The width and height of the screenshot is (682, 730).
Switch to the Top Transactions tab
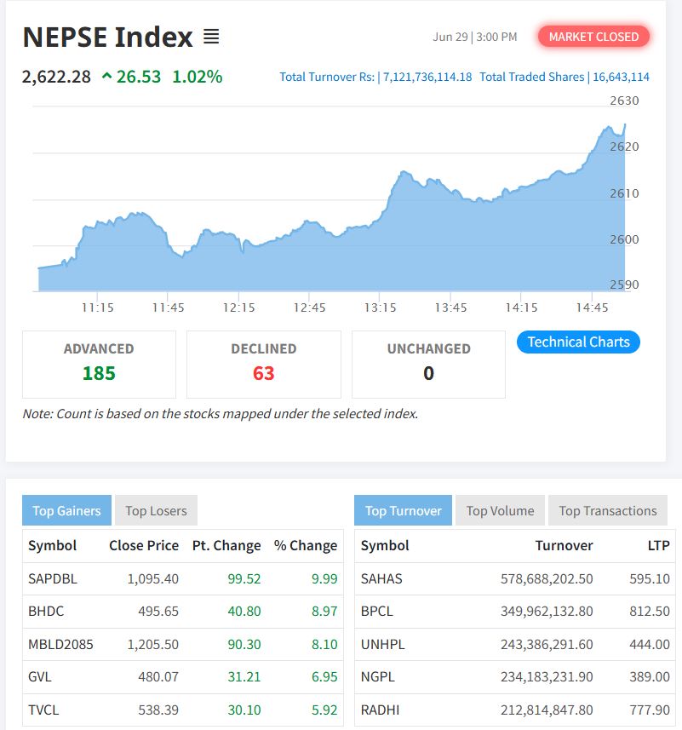click(x=607, y=511)
